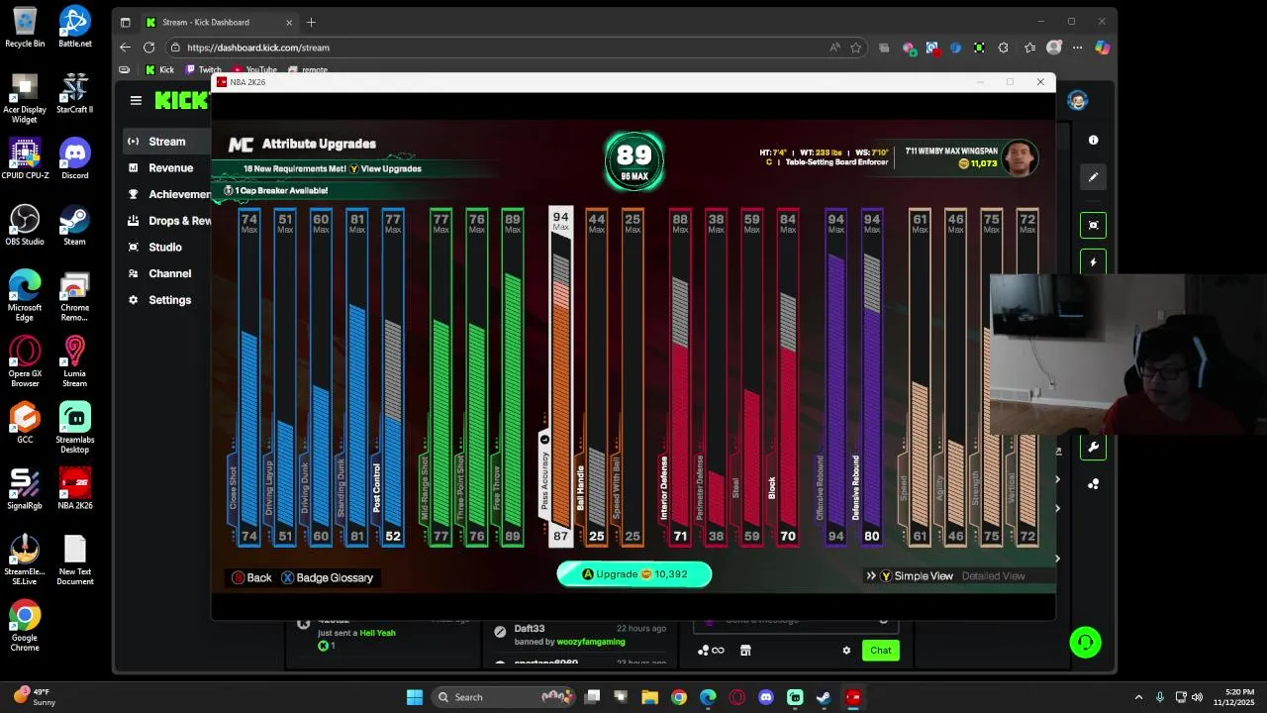Select the Block attribute bar

coord(787,376)
